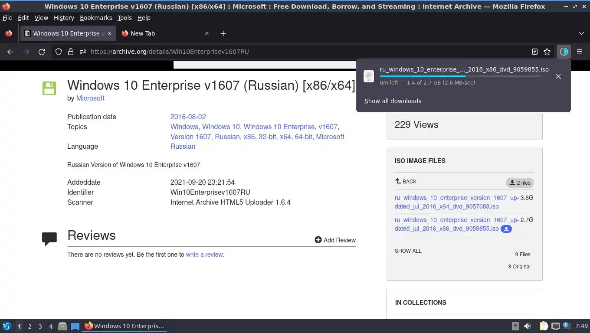
Task: Click the green floppy software icon
Action: (49, 88)
